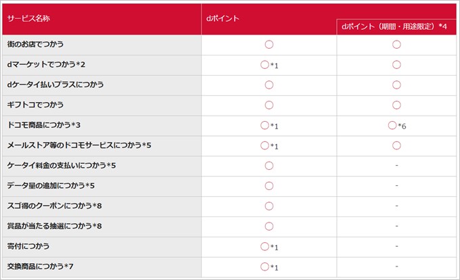
Task: Click the ○*6 mark for ドコモ商品につかう
Action: 397,126
